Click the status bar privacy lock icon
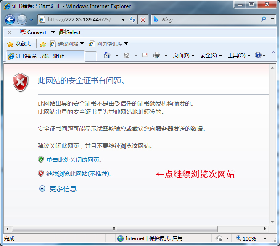The image size is (280, 246). [x=219, y=238]
